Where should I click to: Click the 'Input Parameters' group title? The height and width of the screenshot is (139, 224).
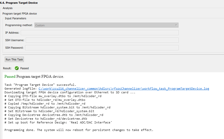coord(16,19)
